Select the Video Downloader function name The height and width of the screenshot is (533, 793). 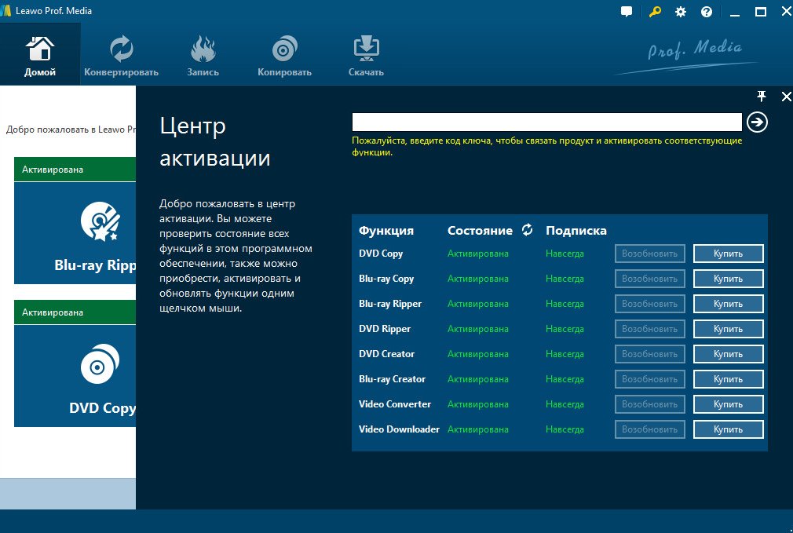399,429
